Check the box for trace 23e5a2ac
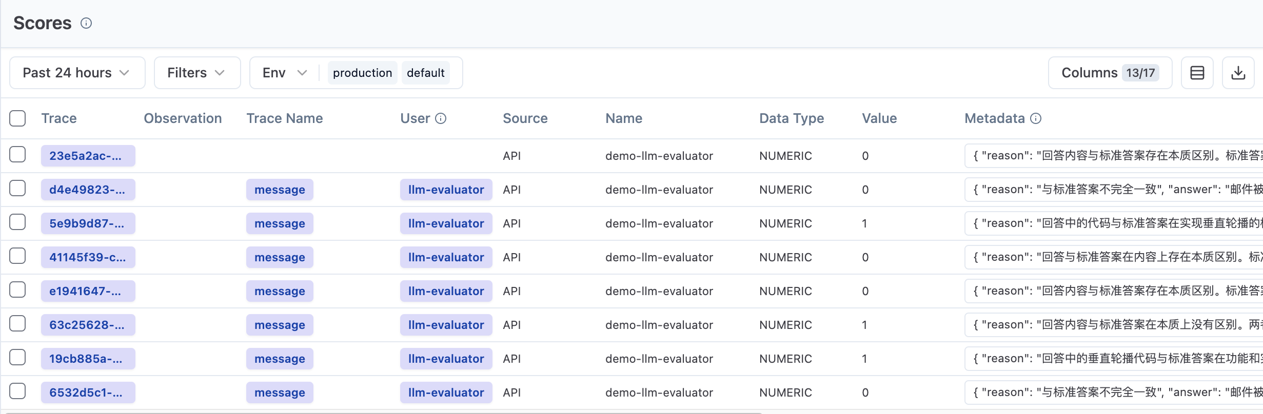Viewport: 1263px width, 414px height. tap(17, 154)
